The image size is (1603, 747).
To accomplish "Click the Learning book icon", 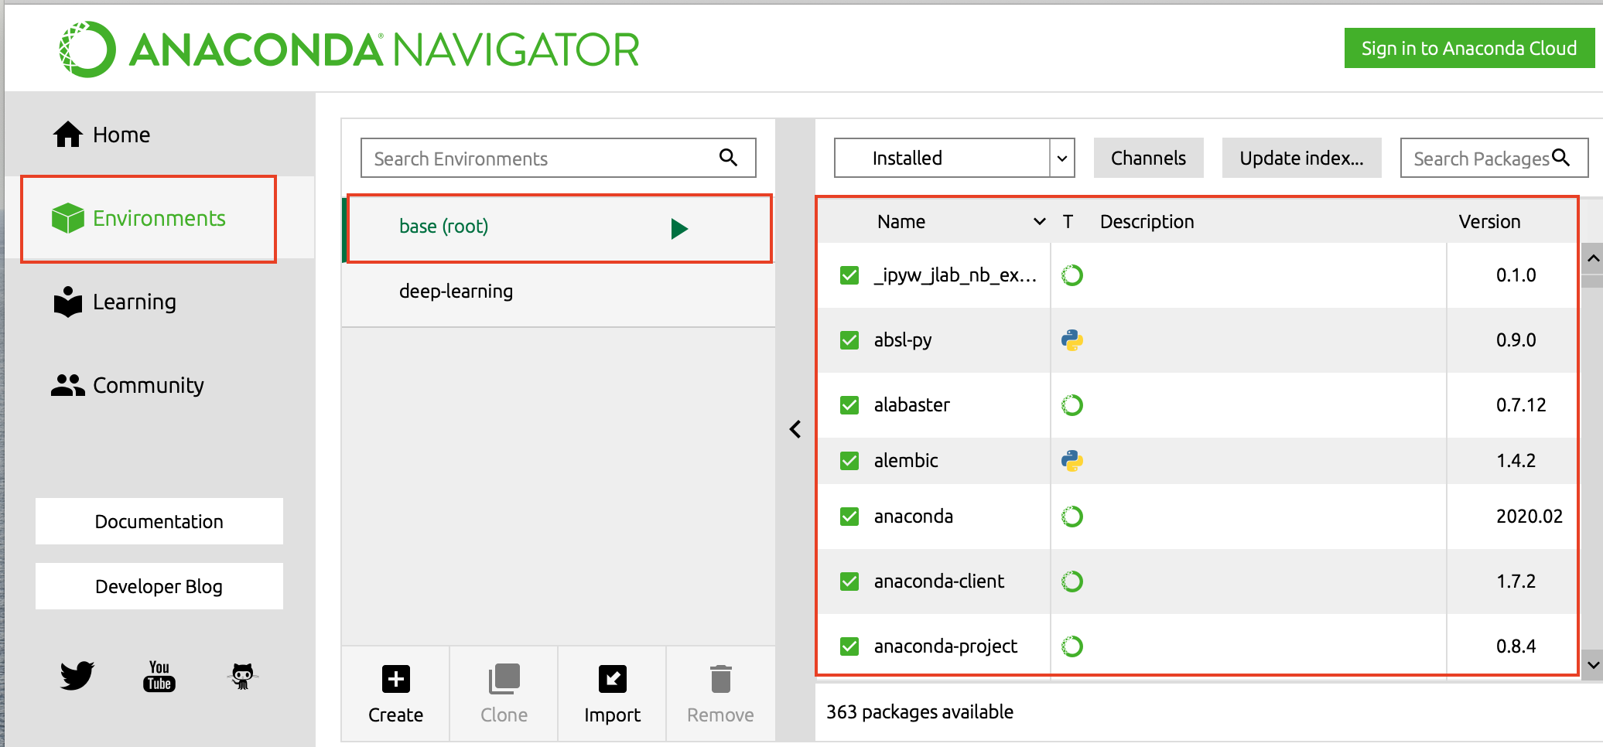I will point(68,302).
